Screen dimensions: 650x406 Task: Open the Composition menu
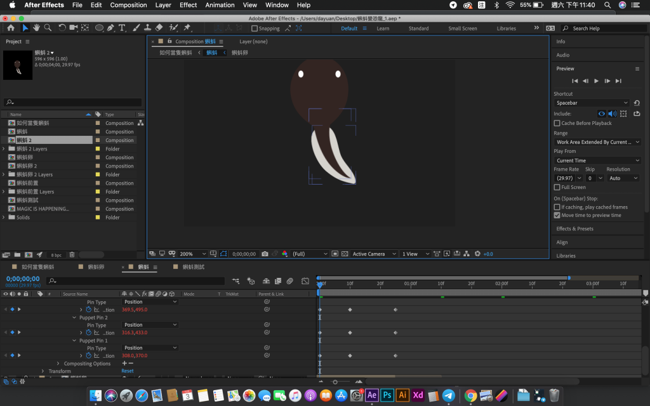(x=128, y=5)
